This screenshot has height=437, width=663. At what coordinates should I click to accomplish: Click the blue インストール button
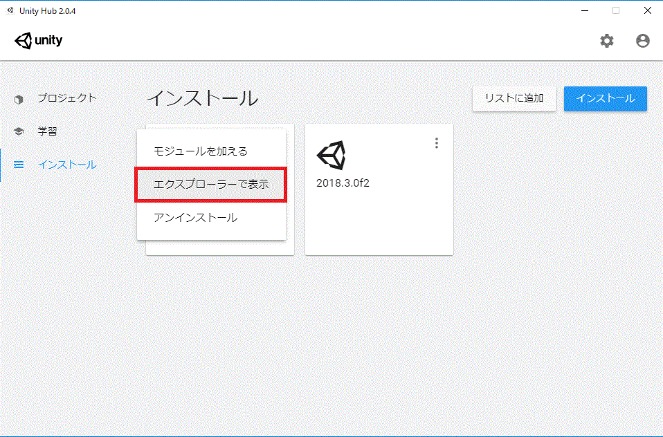click(605, 98)
